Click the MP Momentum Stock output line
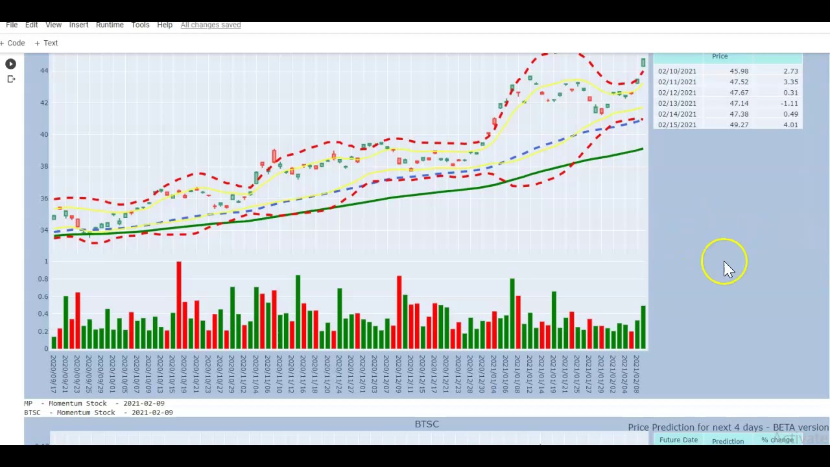This screenshot has width=830, height=467. (x=94, y=403)
